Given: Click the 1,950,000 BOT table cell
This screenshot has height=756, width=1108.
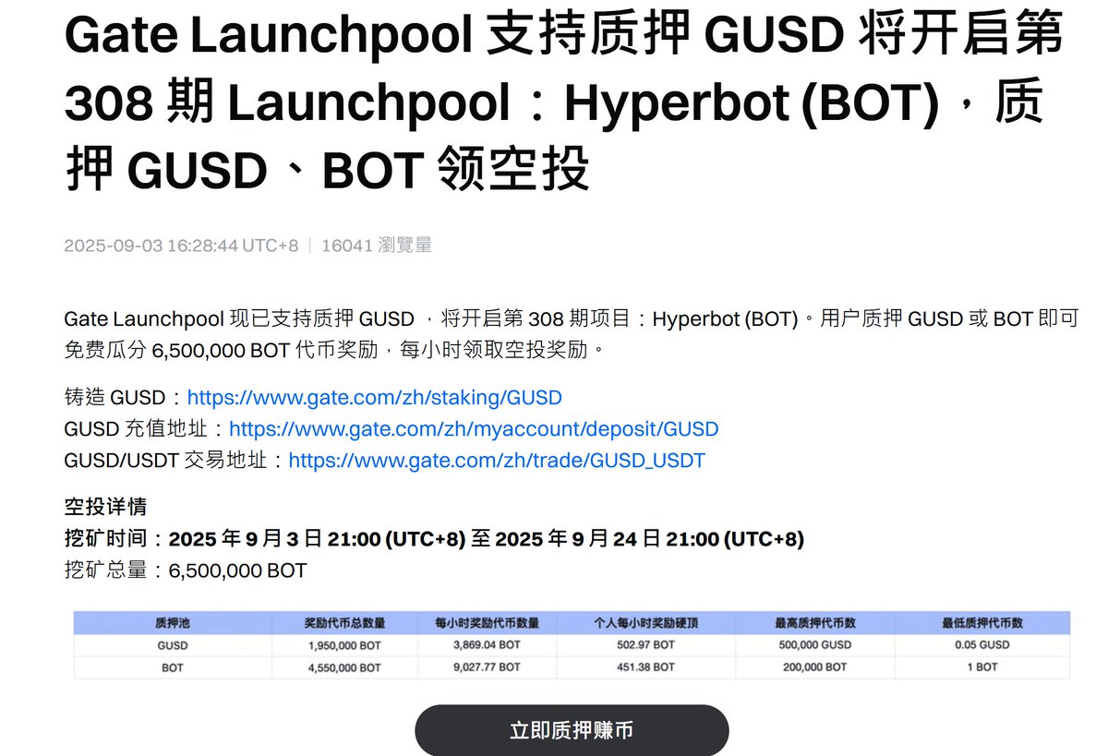Looking at the screenshot, I should 344,645.
